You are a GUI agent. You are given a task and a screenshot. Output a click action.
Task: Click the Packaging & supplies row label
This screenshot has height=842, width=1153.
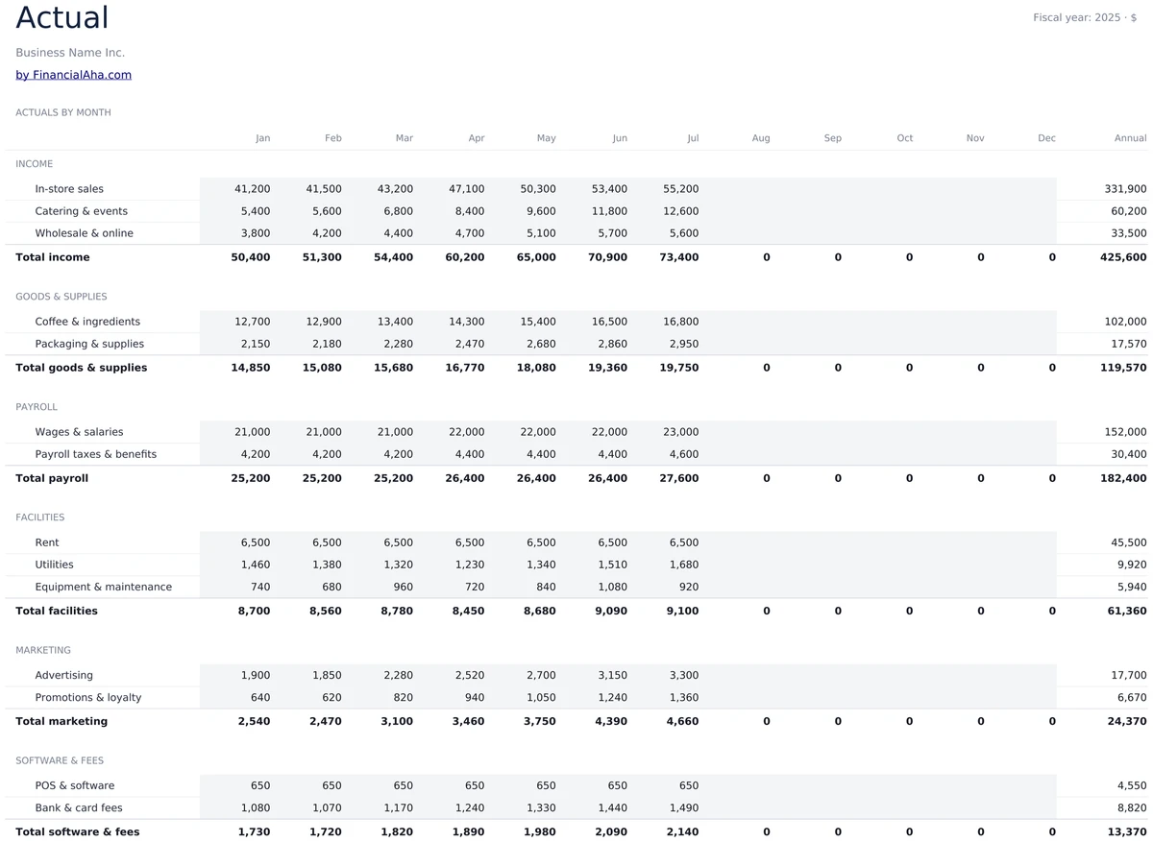click(89, 344)
